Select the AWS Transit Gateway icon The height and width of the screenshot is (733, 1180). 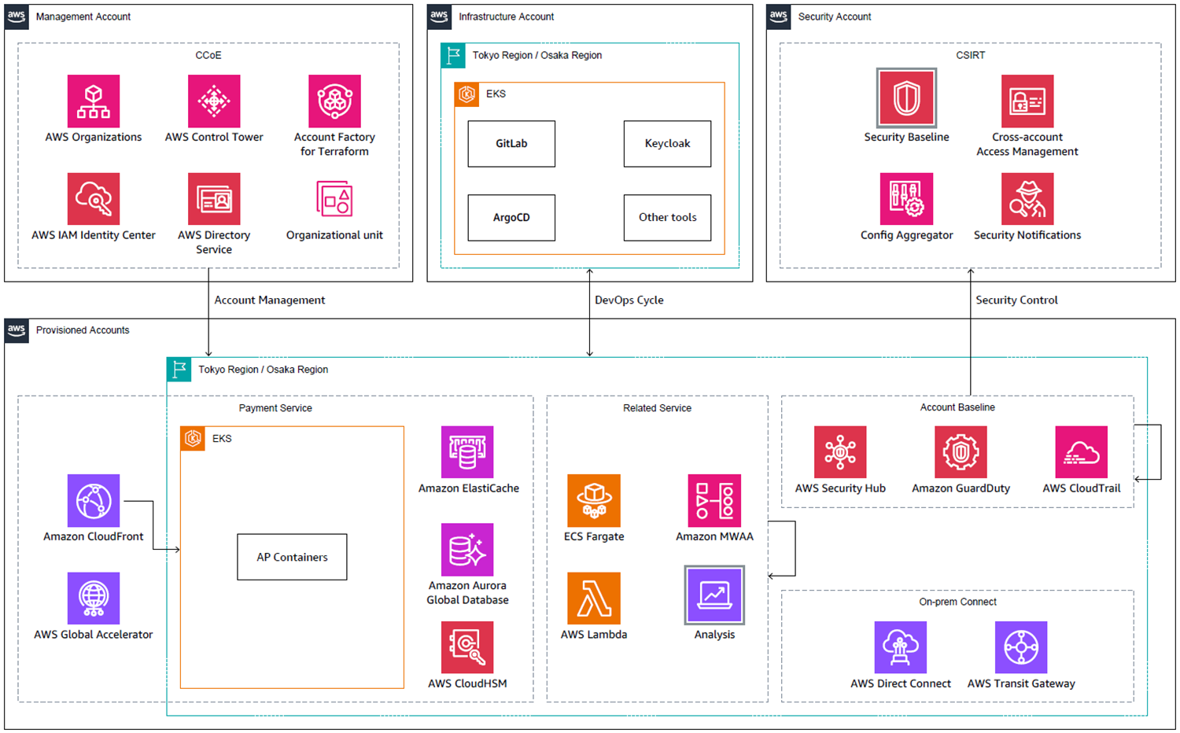1021,647
